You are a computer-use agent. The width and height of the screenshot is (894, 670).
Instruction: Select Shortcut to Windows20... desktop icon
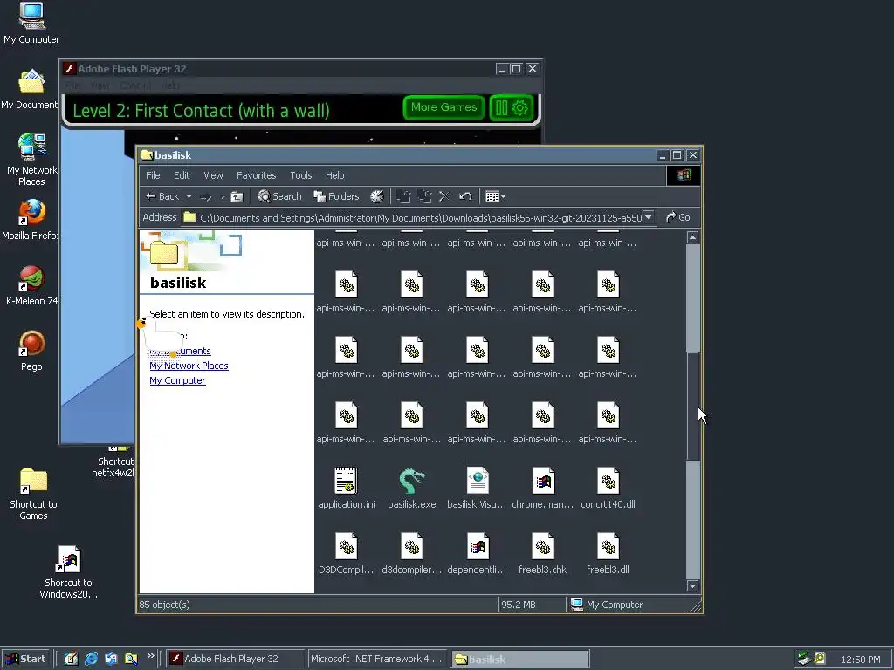(68, 572)
